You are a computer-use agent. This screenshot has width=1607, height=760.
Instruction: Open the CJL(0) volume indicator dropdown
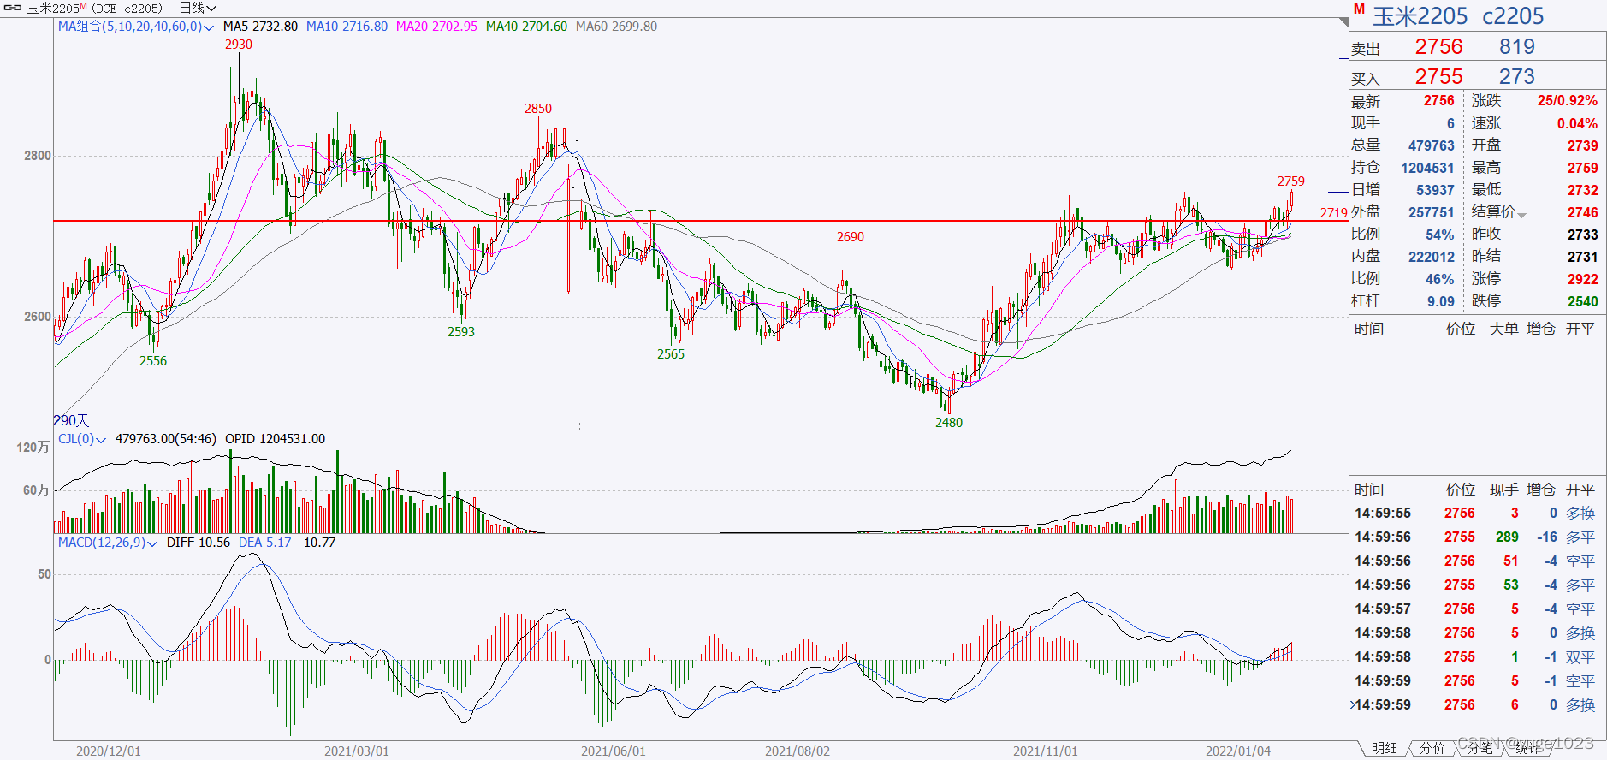(101, 440)
